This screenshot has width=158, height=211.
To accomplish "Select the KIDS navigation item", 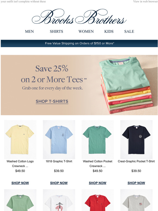I will (109, 32).
